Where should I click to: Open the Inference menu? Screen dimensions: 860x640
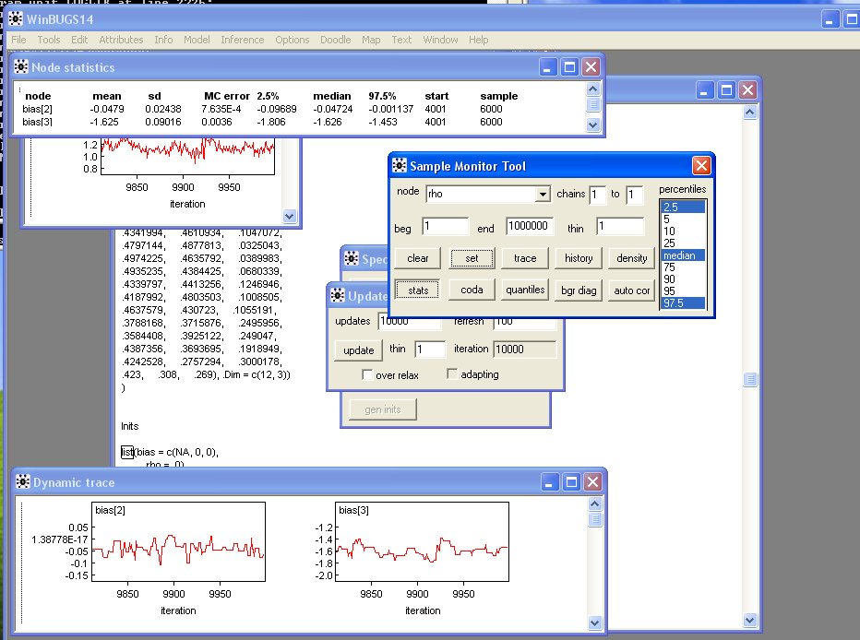[x=242, y=40]
